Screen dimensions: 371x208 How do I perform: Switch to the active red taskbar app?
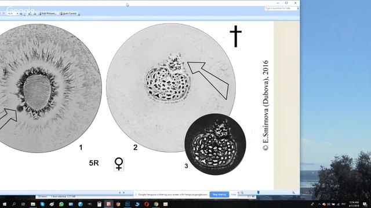[x=108, y=204]
